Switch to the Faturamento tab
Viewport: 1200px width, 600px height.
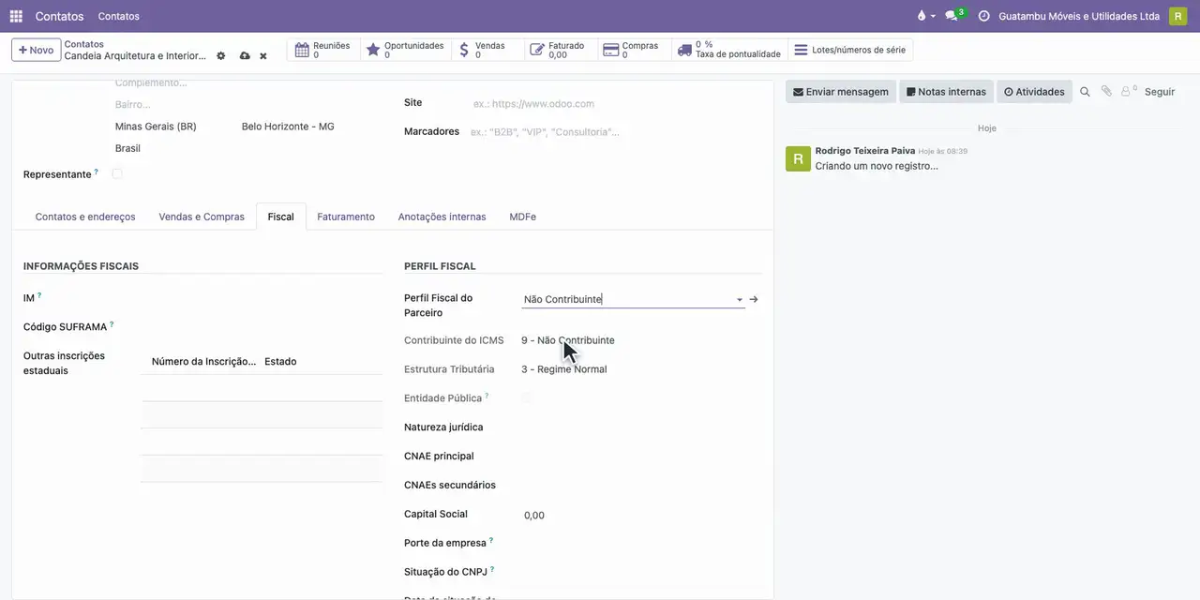[x=346, y=217]
